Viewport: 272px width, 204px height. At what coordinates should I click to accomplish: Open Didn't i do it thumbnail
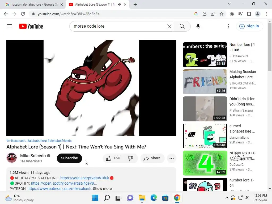205,109
